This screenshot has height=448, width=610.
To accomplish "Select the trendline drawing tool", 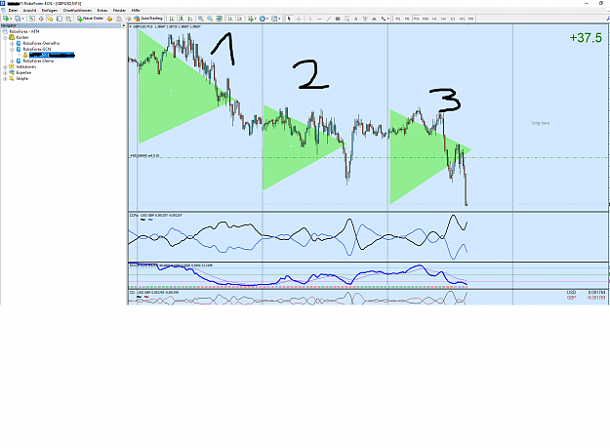I will click(x=329, y=19).
